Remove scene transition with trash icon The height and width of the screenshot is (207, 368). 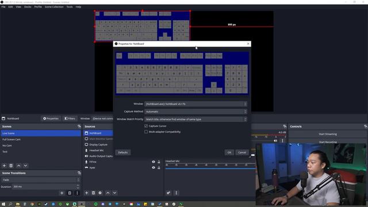(x=70, y=193)
